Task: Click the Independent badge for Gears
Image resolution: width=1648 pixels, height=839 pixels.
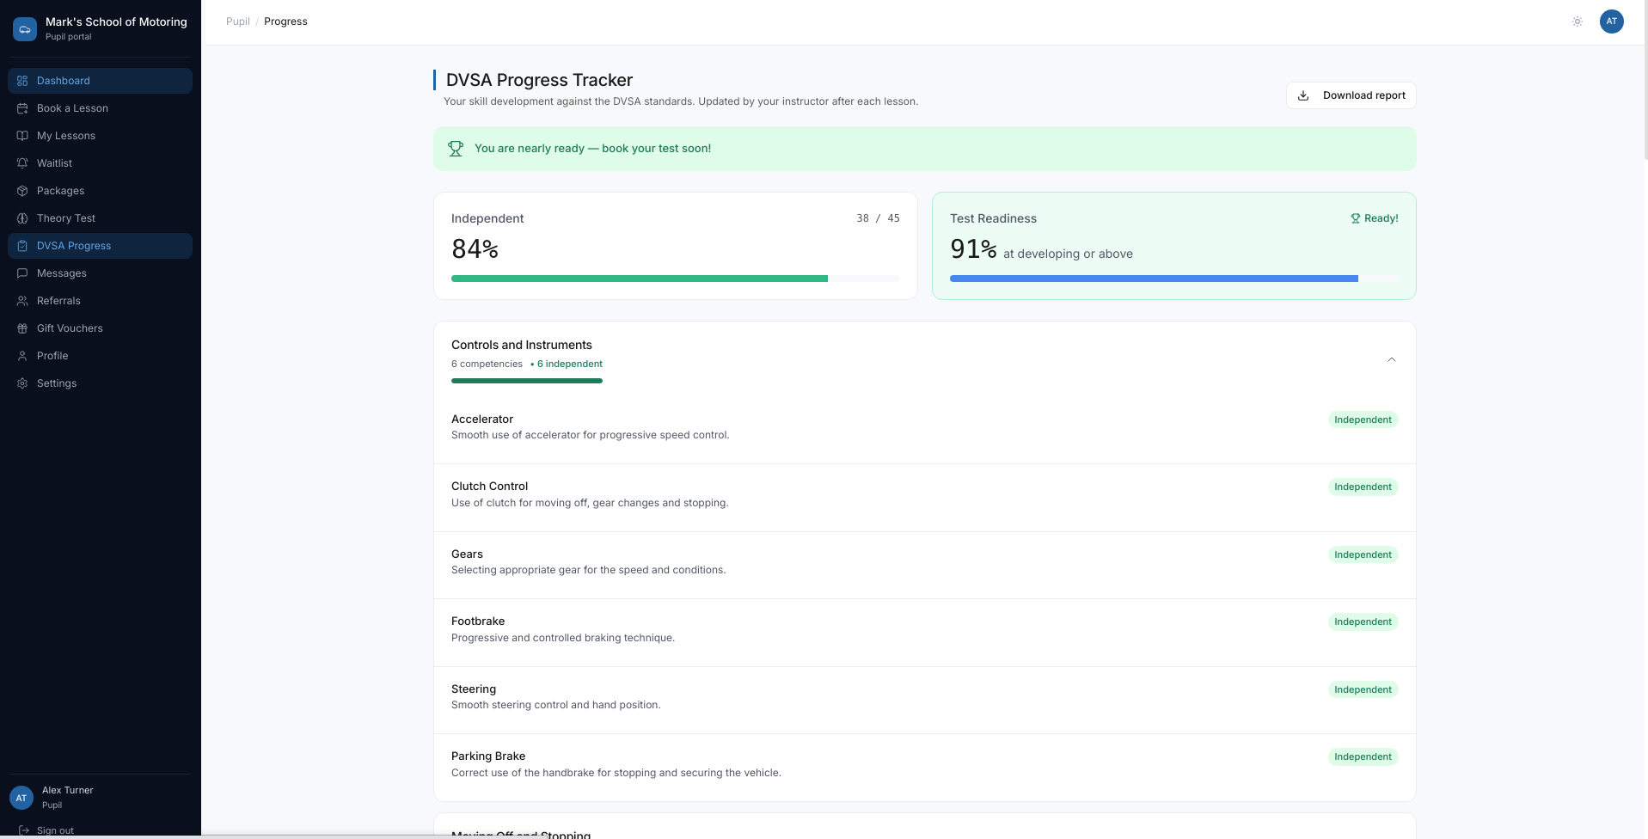Action: 1363,554
